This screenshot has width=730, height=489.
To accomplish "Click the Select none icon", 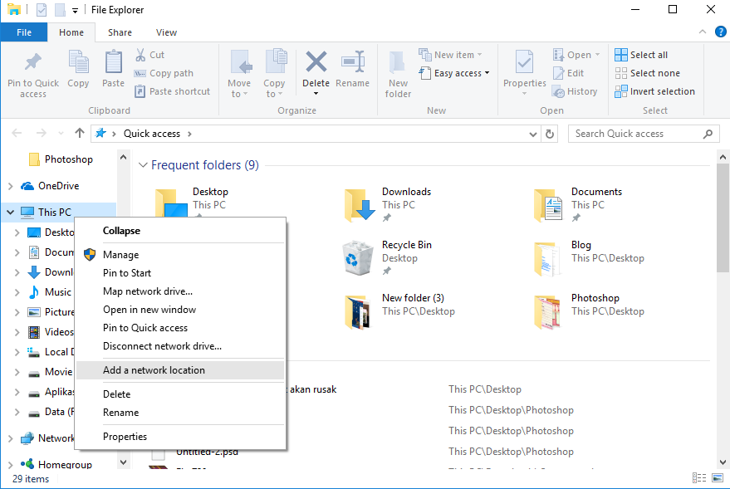I will pos(621,73).
